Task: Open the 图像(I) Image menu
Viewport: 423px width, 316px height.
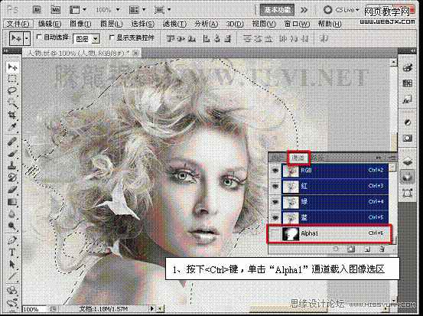Action: (80, 24)
